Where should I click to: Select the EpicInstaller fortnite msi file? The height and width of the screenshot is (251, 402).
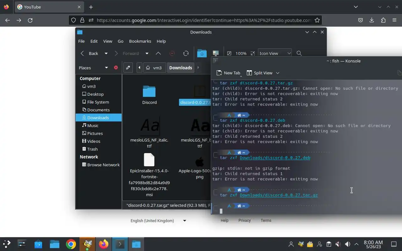(x=149, y=174)
